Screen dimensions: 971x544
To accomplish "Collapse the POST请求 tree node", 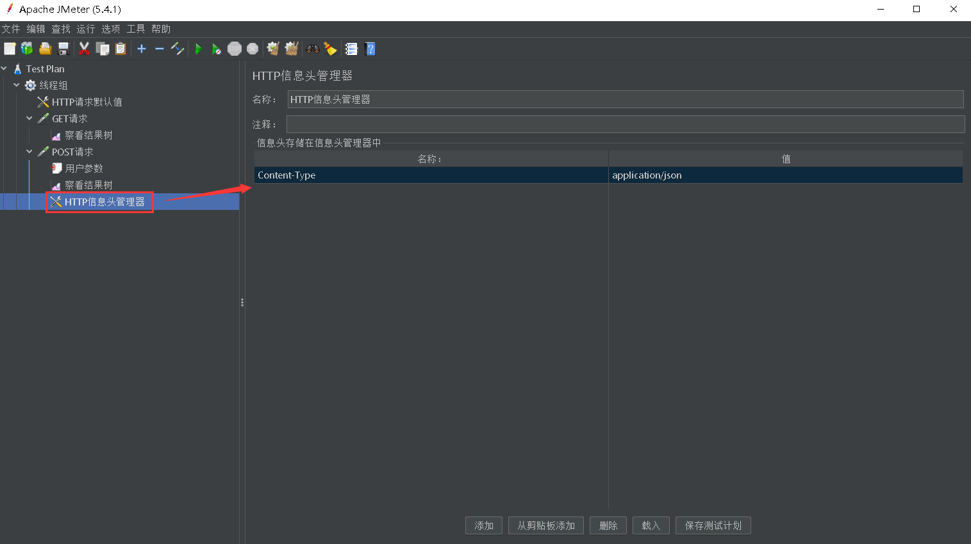I will point(29,151).
